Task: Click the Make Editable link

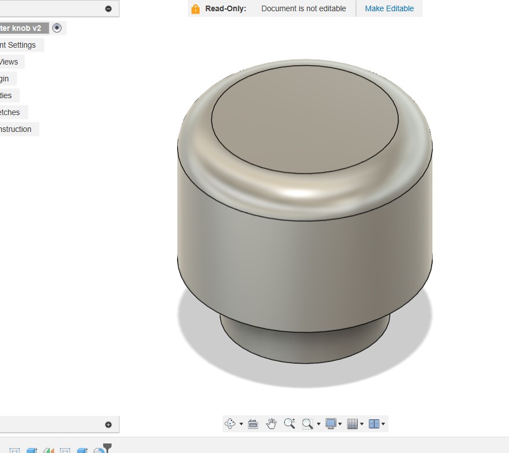Action: (x=389, y=8)
